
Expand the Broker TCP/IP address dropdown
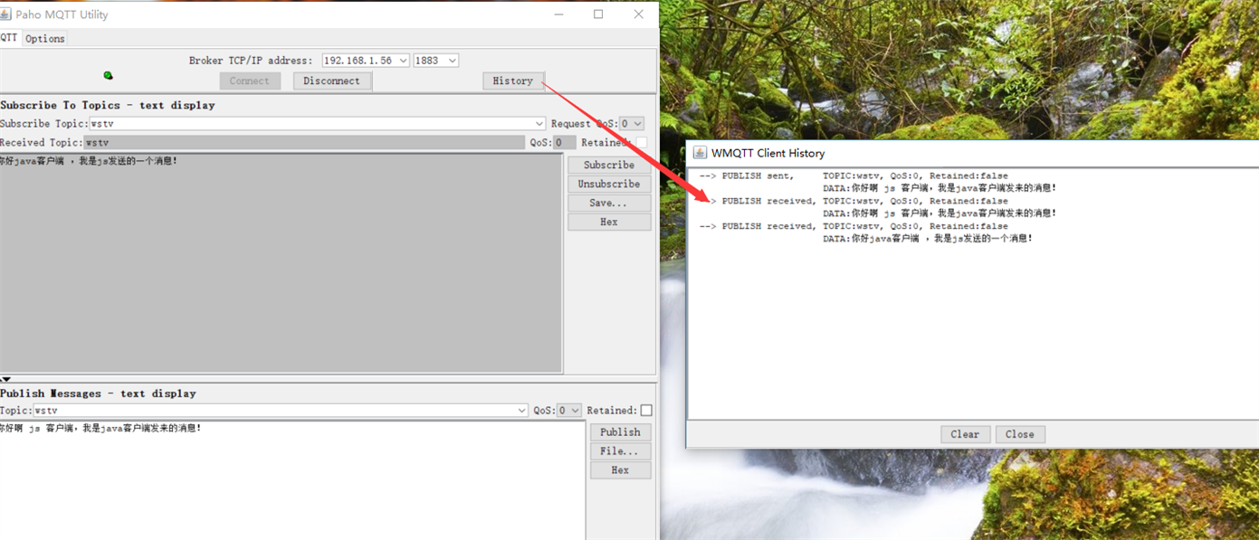pos(403,61)
